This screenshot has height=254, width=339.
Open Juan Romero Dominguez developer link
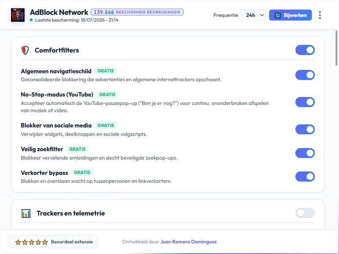click(189, 242)
